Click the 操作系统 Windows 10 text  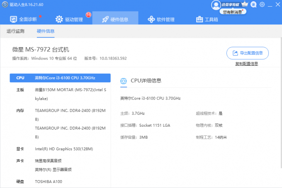[x=45, y=58]
